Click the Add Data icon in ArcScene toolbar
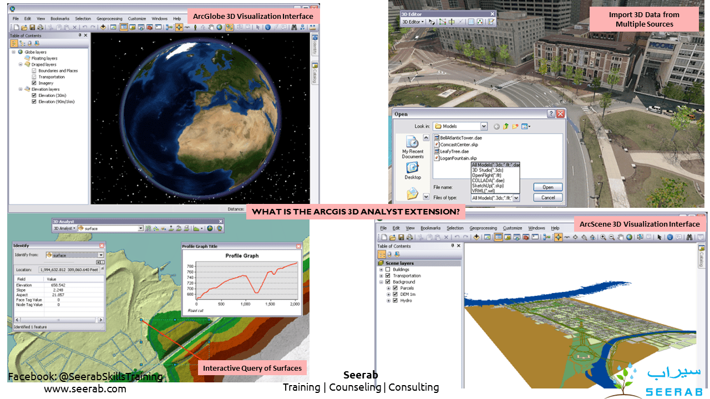The image size is (710, 399). pyautogui.click(x=476, y=237)
